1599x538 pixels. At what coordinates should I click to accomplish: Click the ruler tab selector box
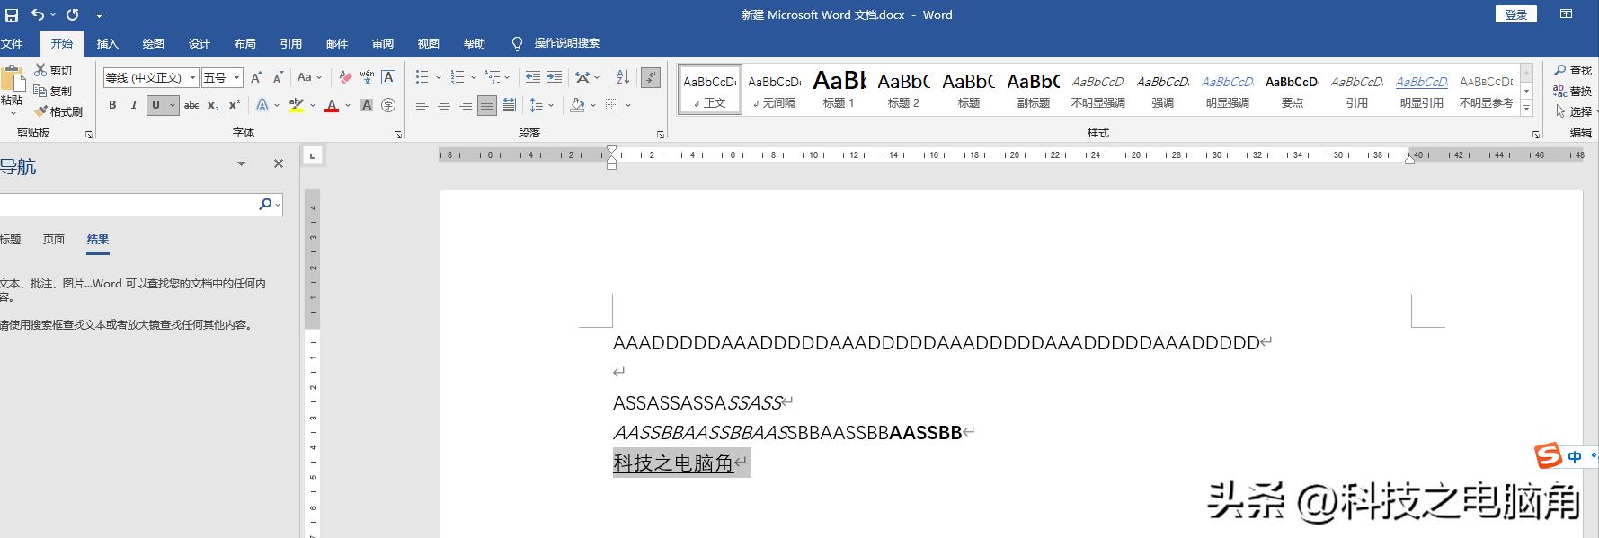(313, 155)
